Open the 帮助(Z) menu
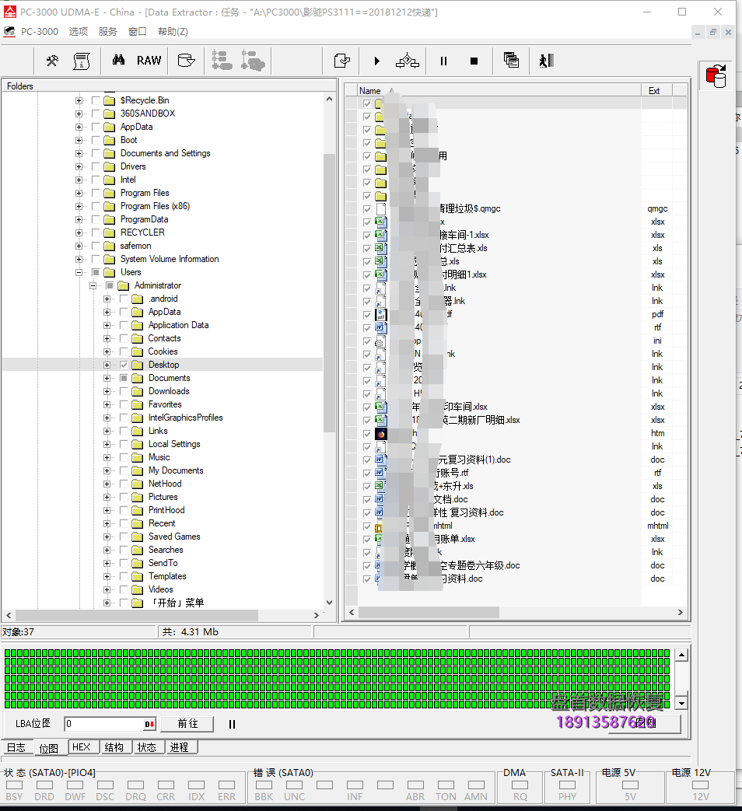The image size is (742, 811). [x=173, y=32]
